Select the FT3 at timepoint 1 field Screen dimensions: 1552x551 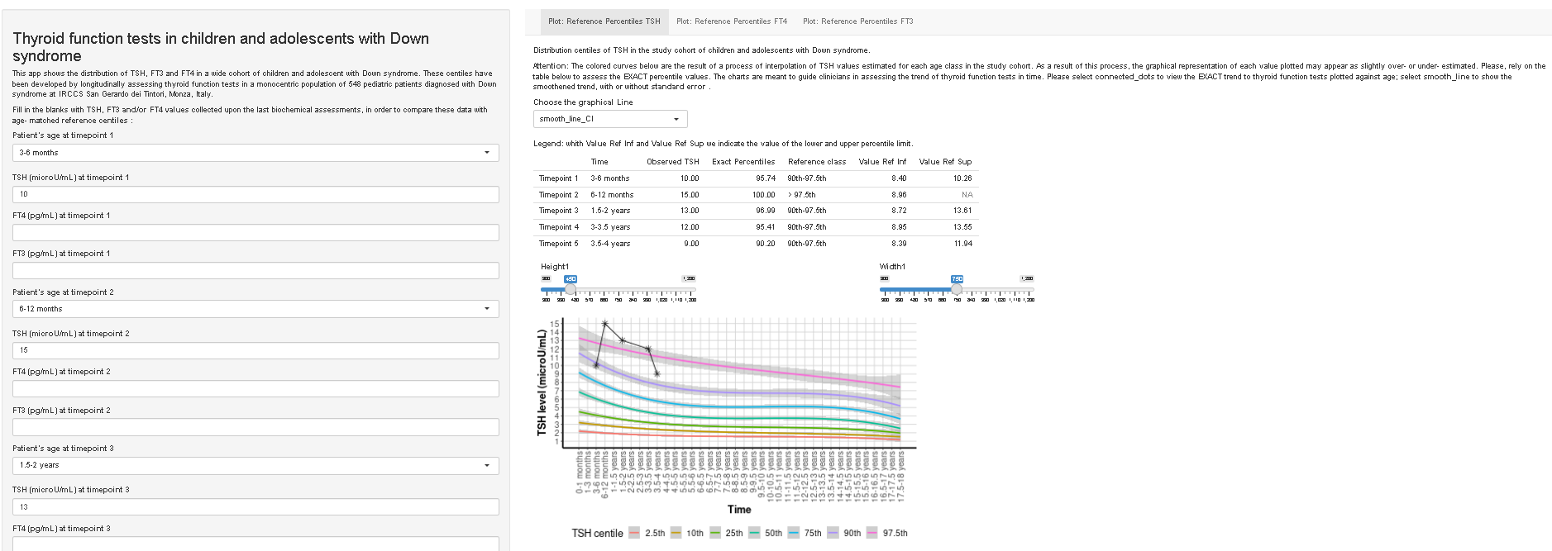[x=255, y=270]
